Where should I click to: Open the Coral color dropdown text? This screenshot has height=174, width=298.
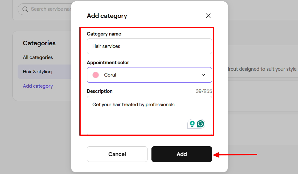(x=110, y=75)
